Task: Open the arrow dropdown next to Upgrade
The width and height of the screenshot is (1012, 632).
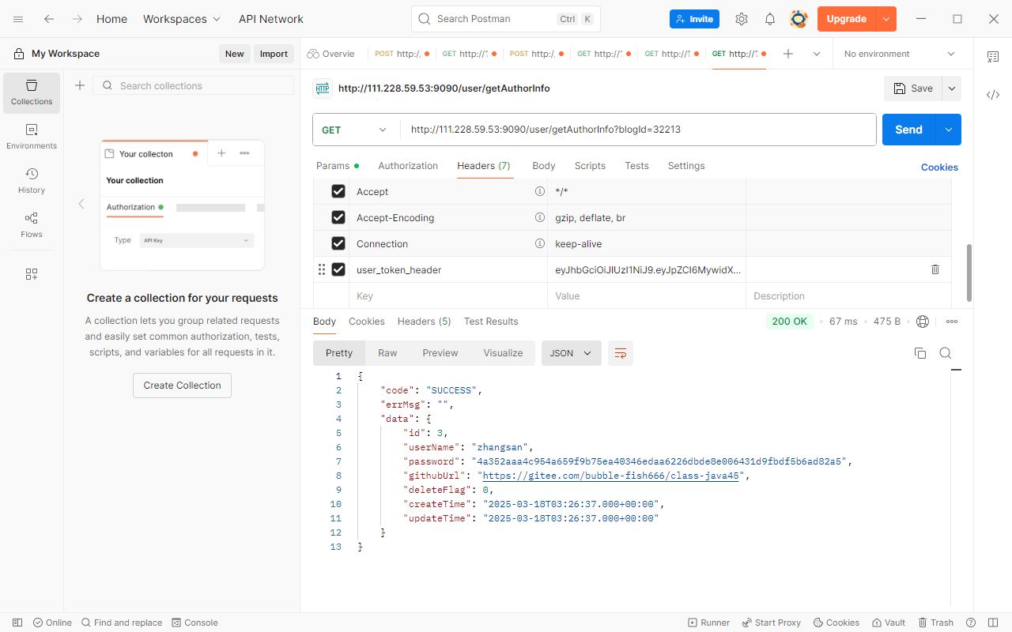Action: click(x=886, y=19)
